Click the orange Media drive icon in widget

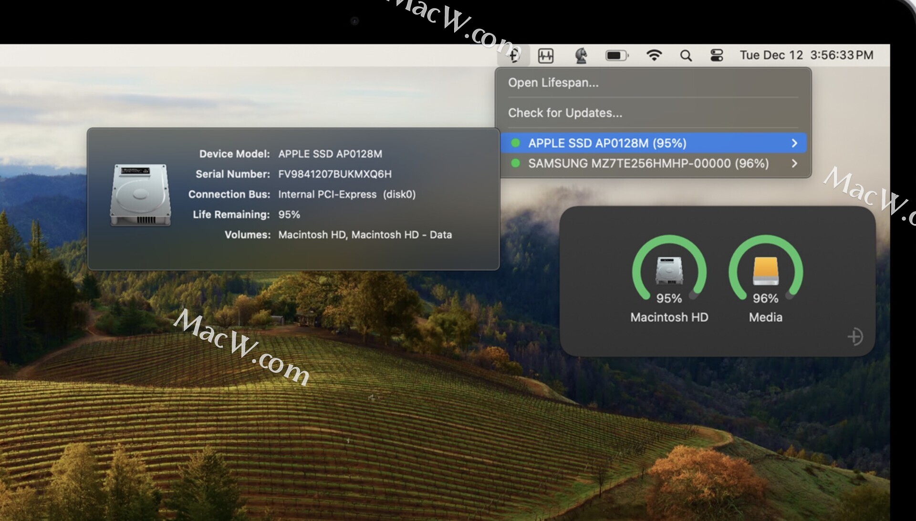pos(766,270)
